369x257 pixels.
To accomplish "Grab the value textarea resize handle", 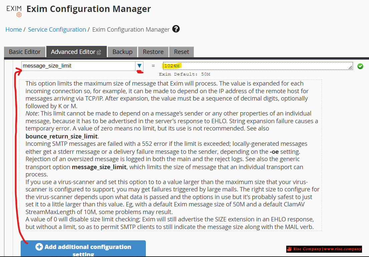I will 350,68.
